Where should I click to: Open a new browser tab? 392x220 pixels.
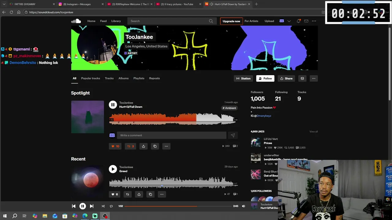256,4
